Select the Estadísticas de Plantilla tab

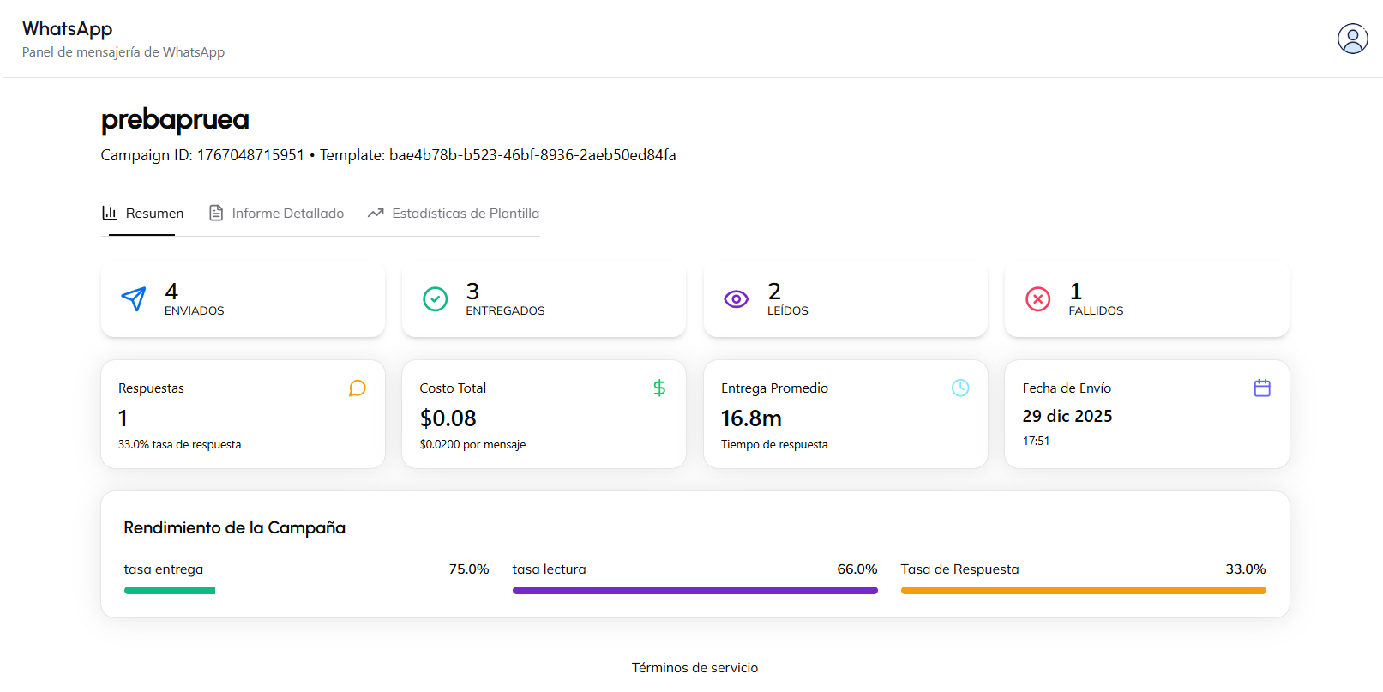454,214
